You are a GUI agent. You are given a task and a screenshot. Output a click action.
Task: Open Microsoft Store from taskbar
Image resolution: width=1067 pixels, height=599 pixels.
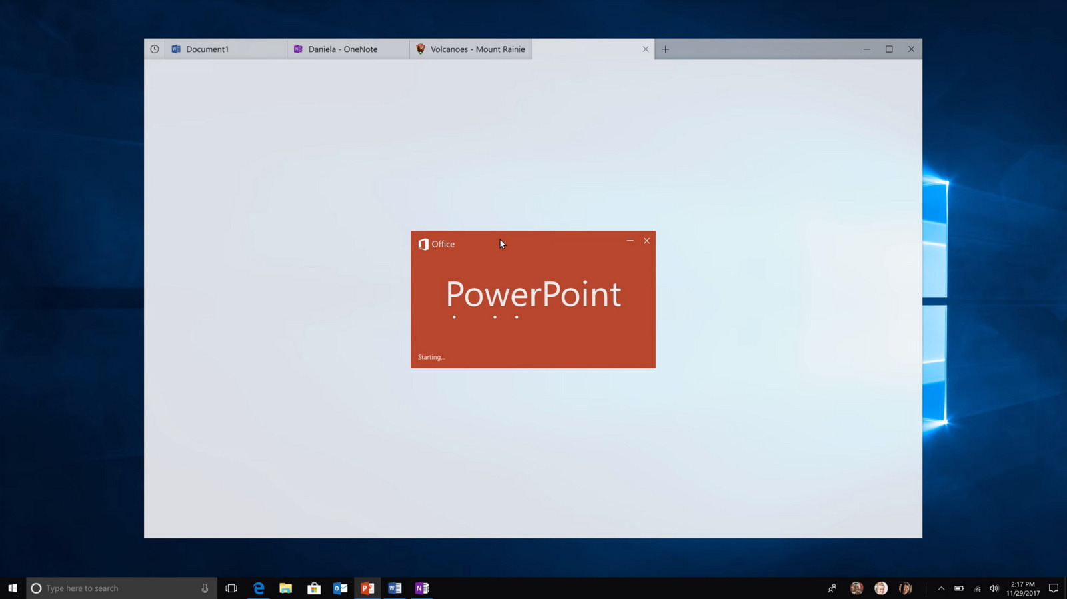[x=313, y=588]
